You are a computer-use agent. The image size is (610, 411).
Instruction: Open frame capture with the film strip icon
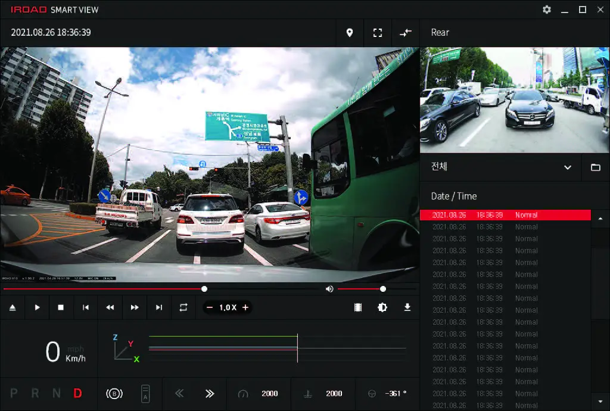pyautogui.click(x=357, y=307)
